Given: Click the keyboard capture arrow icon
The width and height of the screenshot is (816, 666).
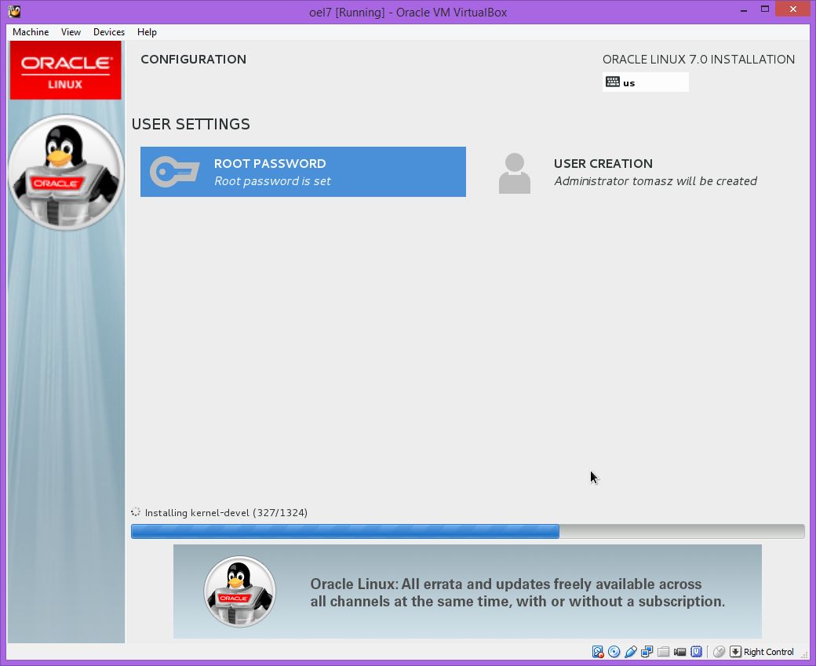Looking at the screenshot, I should click(x=735, y=651).
